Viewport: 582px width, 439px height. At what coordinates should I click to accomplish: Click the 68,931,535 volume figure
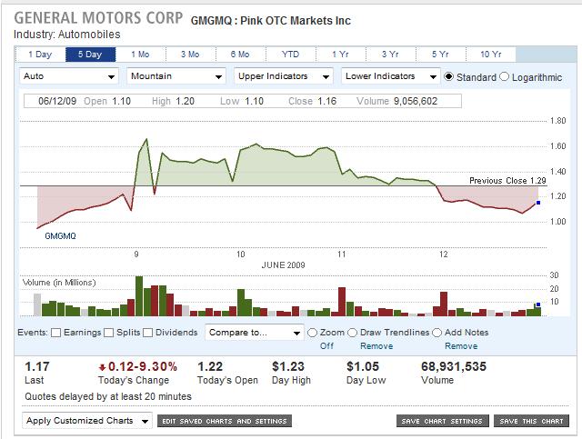pos(454,366)
